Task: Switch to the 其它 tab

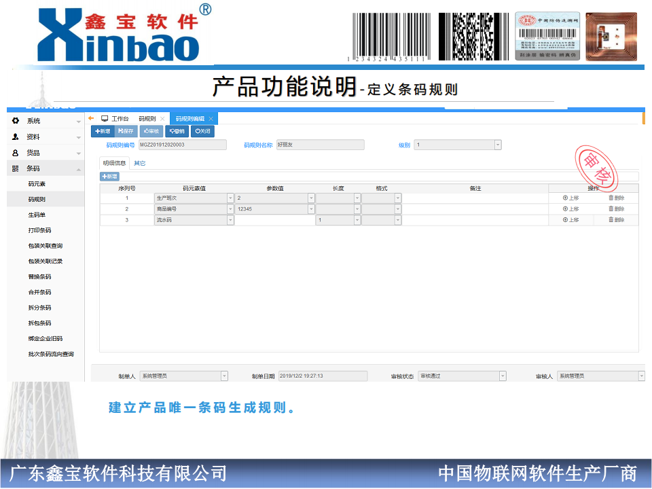Action: [140, 163]
